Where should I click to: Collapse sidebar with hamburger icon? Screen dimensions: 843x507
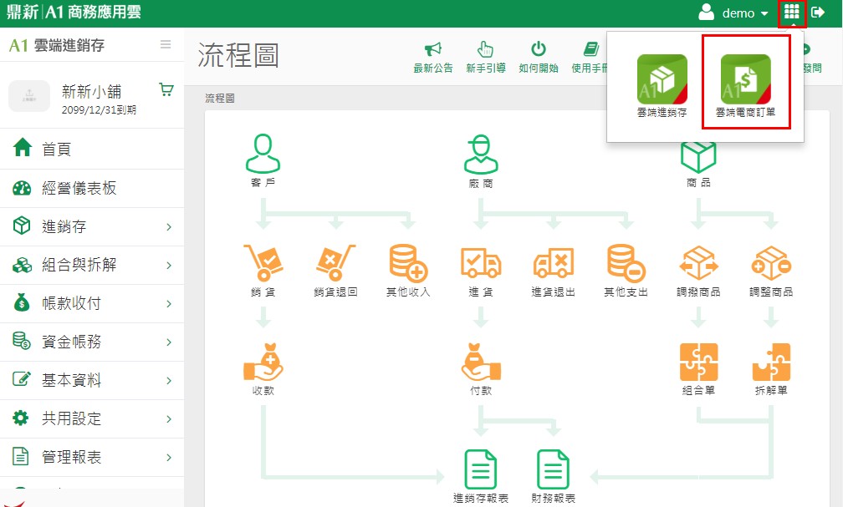(x=166, y=44)
